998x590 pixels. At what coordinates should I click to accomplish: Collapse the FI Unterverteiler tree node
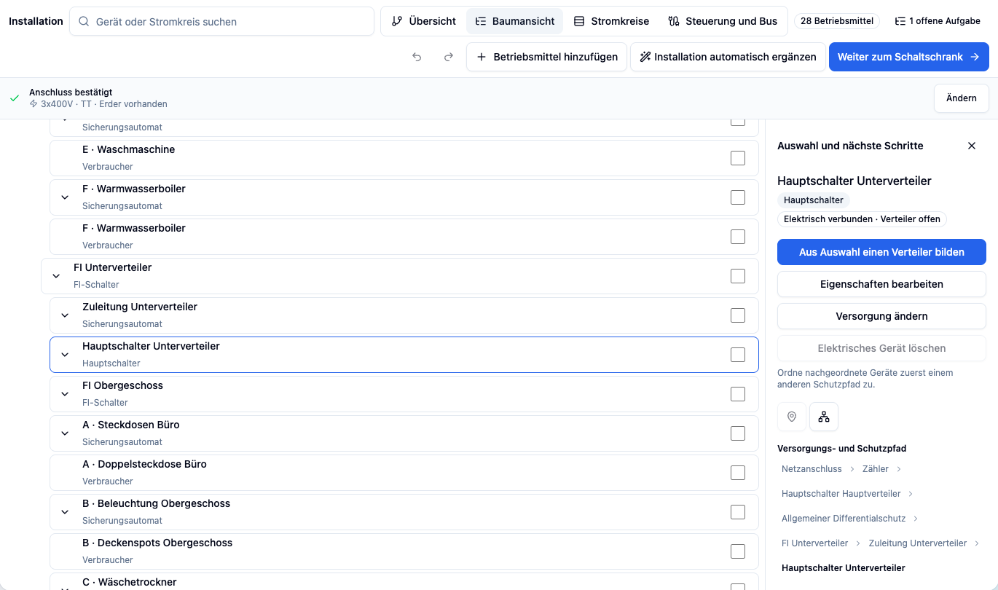[56, 276]
